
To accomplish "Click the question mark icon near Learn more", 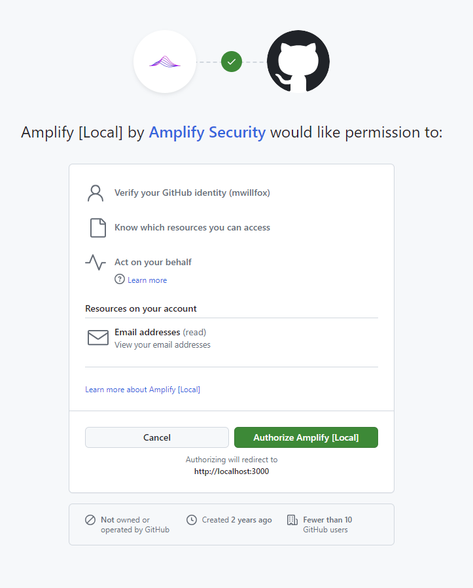I will (120, 280).
